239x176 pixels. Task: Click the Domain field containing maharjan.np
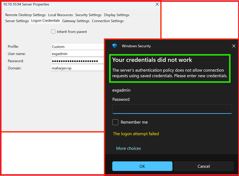pos(78,68)
